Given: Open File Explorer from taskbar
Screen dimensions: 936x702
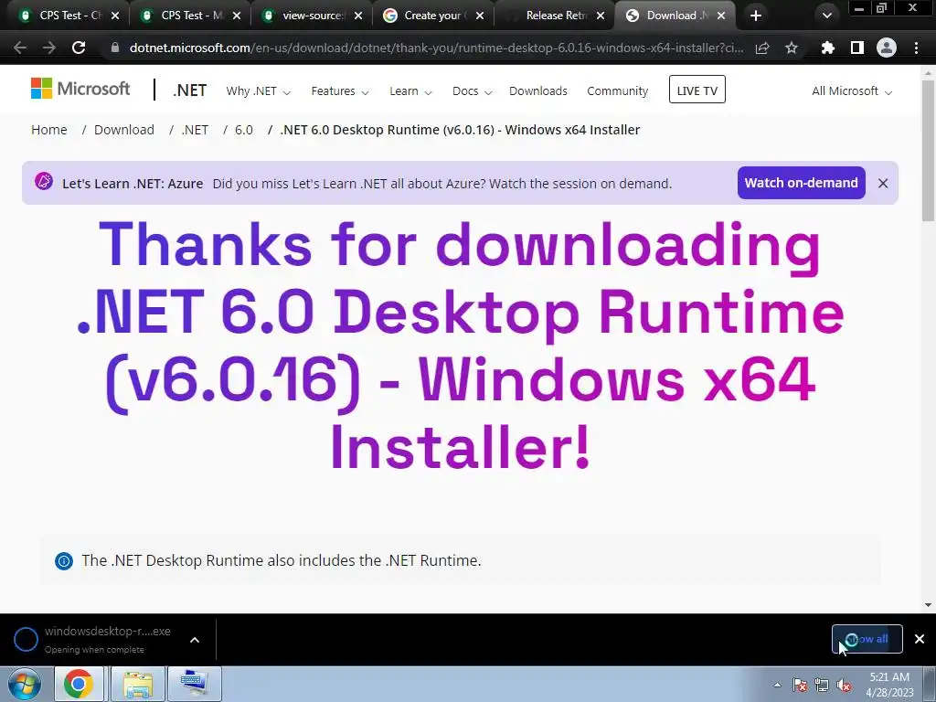Looking at the screenshot, I should 137,684.
